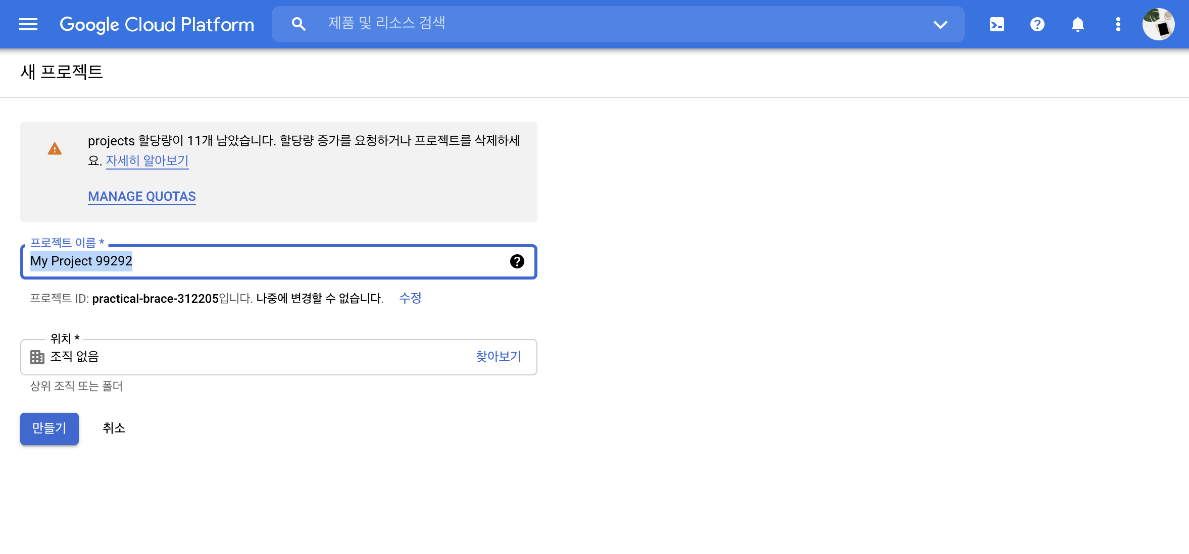Open the notifications bell
This screenshot has height=554, width=1189.
pyautogui.click(x=1077, y=24)
